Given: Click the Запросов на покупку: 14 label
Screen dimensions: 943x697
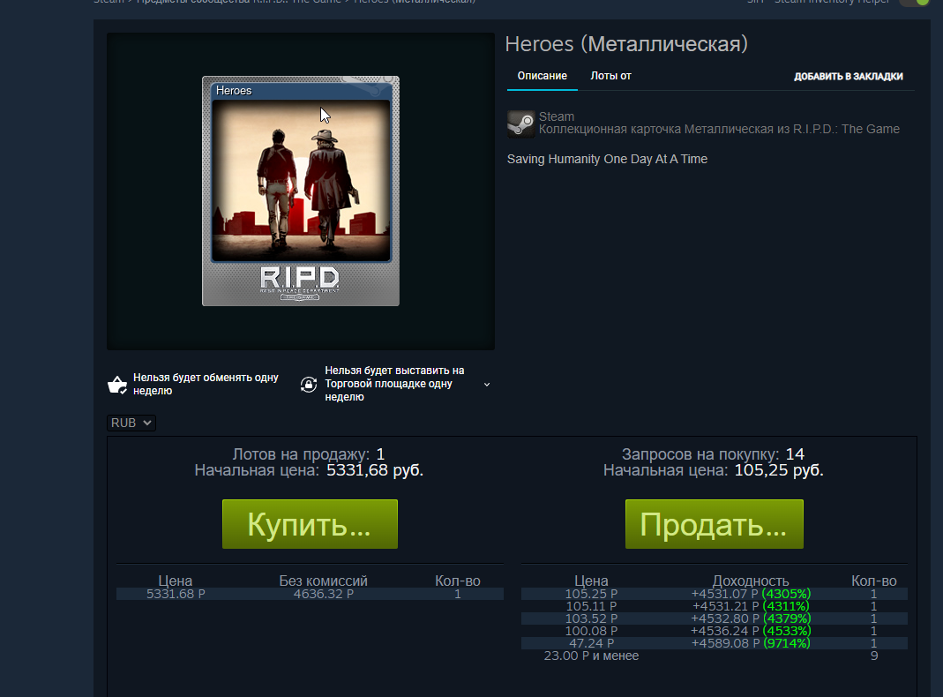Looking at the screenshot, I should (714, 454).
